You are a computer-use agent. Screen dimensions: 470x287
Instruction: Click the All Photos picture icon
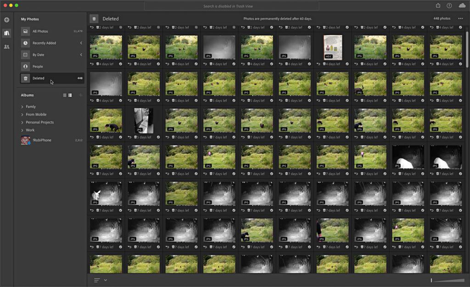[26, 31]
